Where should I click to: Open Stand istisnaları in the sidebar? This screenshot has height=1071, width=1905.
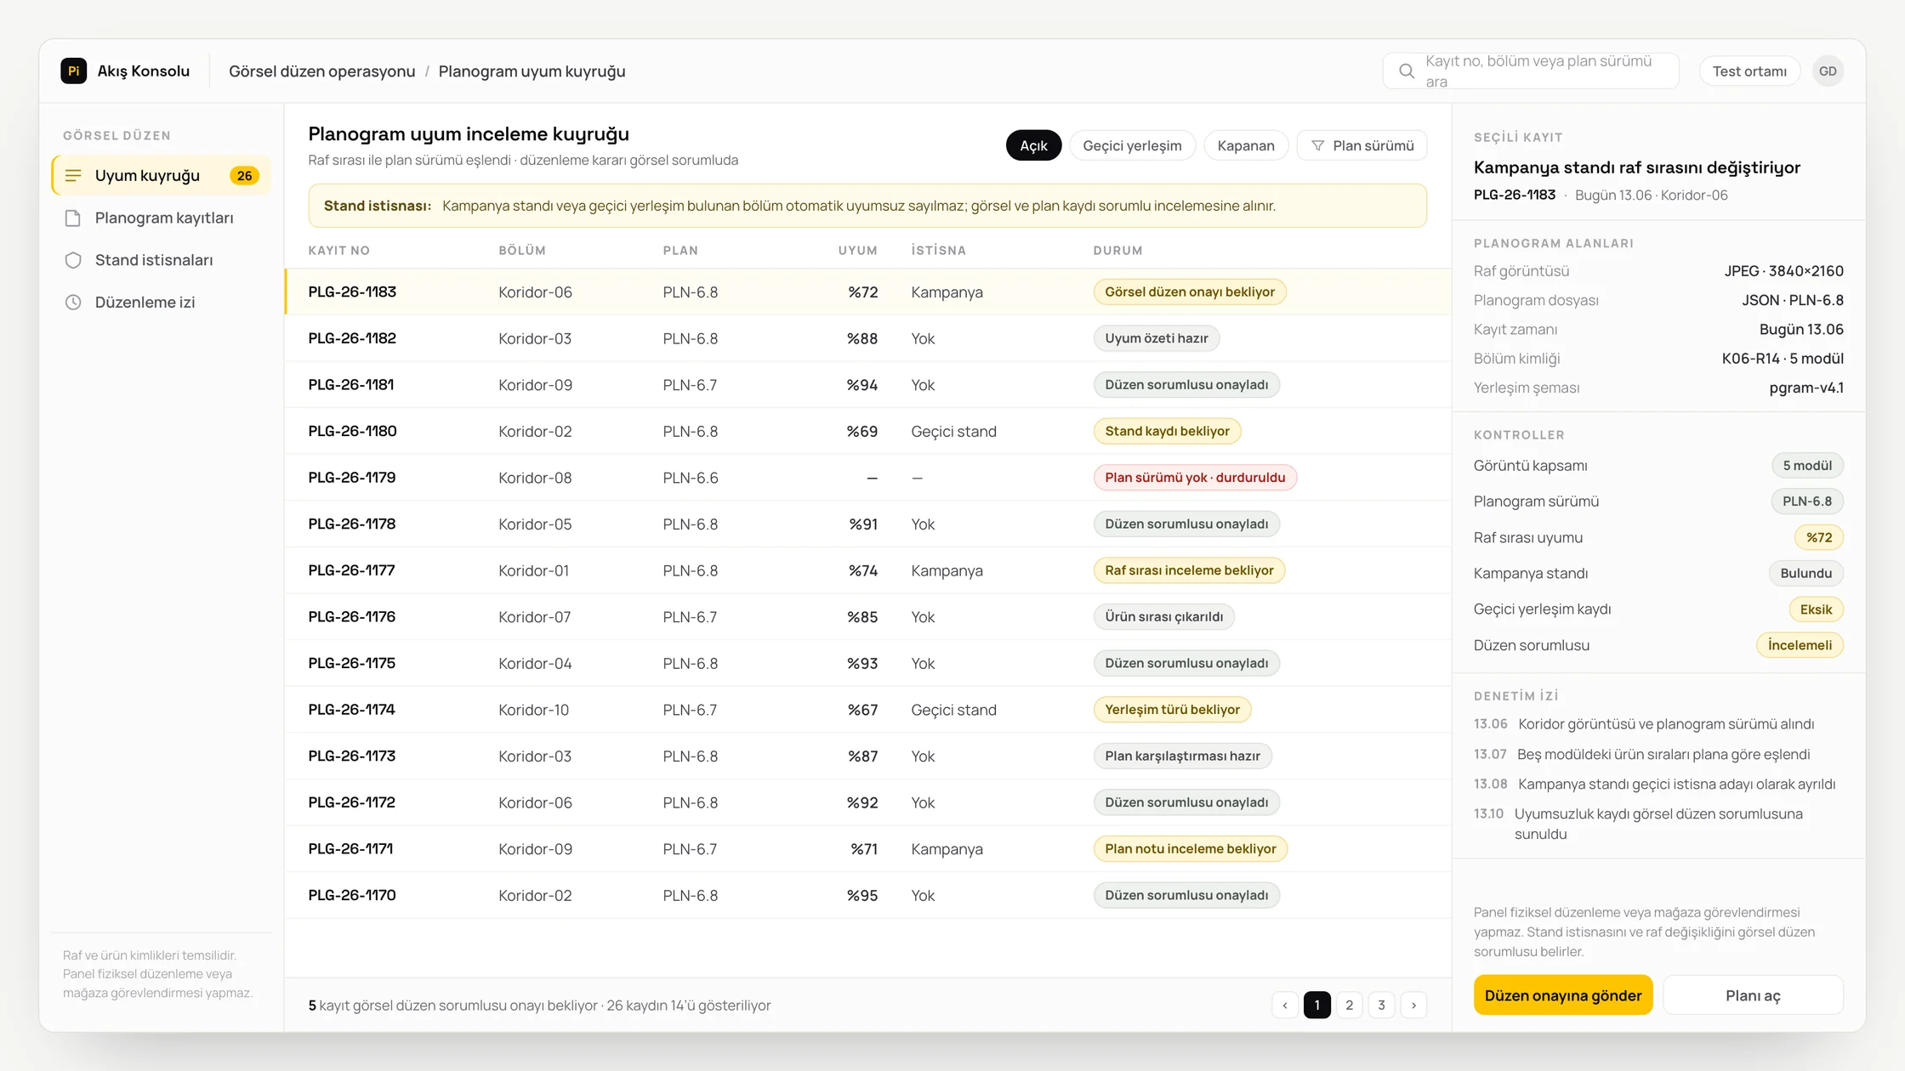(x=162, y=260)
